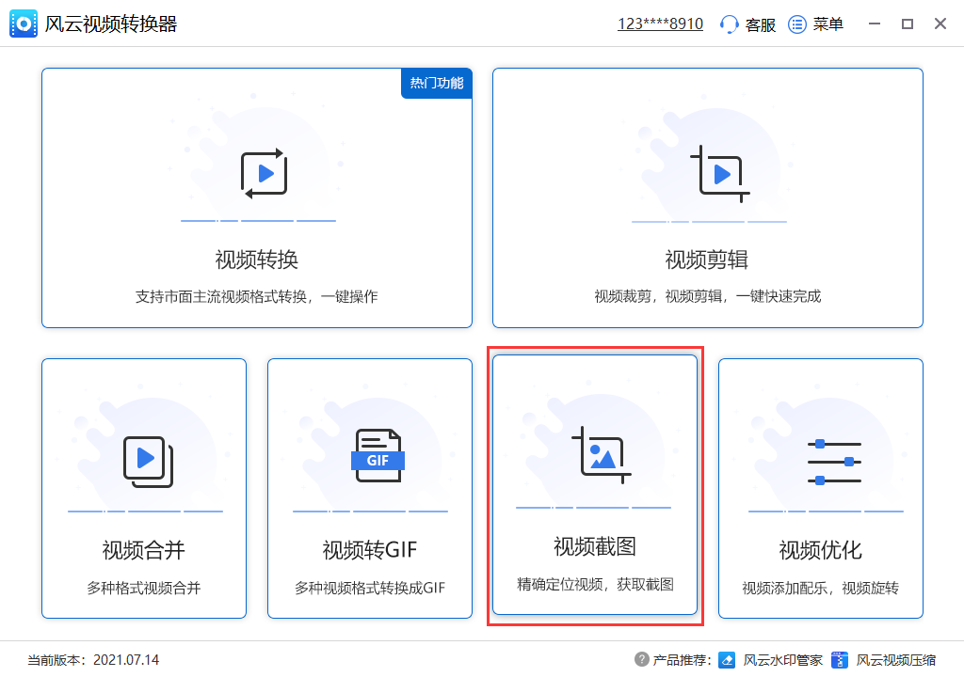Click the 产品推荐 label text
Viewport: 964px width, 677px height.
tap(682, 660)
